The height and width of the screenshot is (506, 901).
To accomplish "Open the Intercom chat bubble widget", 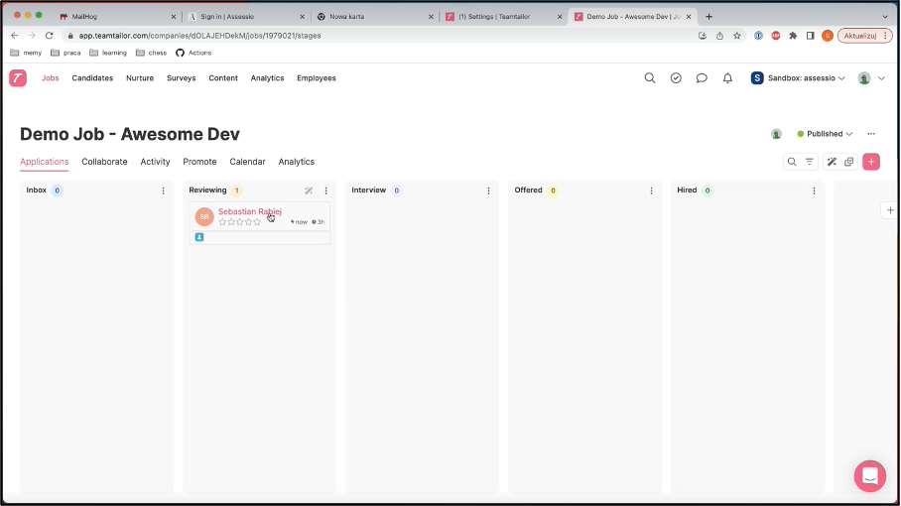I will point(869,476).
